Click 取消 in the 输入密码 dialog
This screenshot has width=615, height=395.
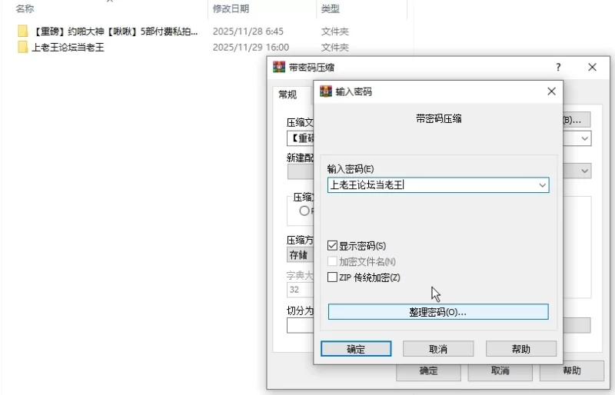click(x=438, y=349)
